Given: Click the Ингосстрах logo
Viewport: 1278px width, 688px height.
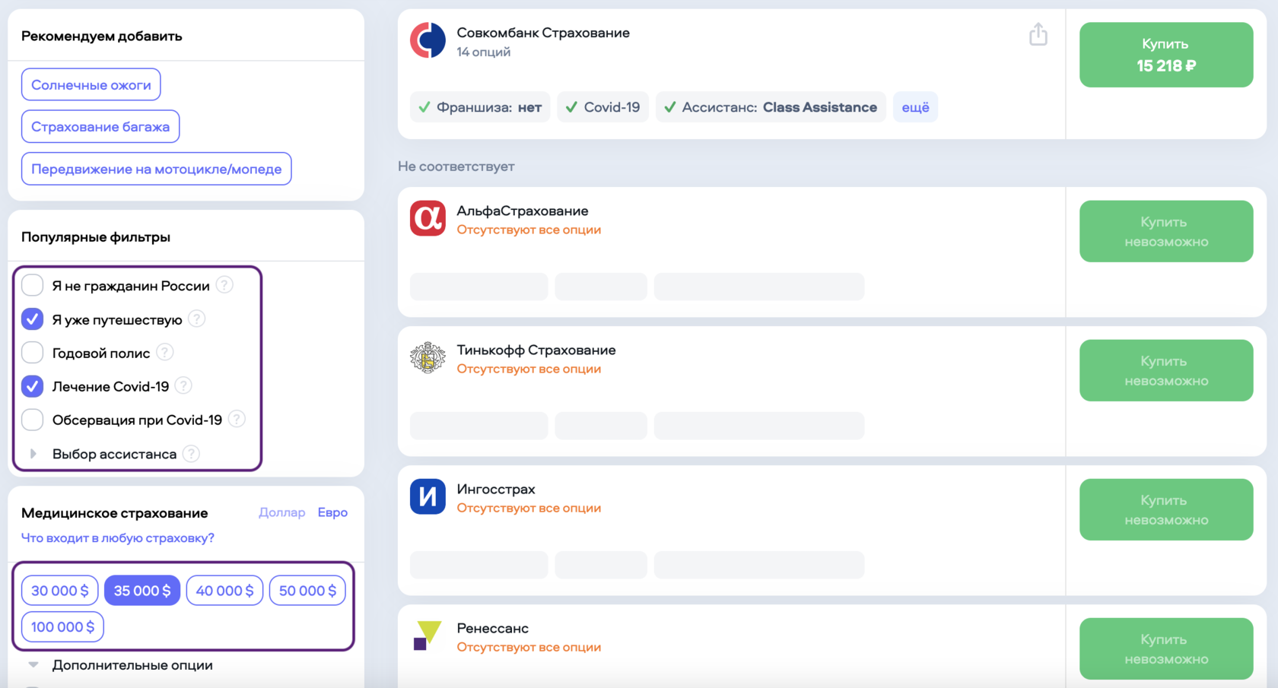Looking at the screenshot, I should (x=428, y=496).
